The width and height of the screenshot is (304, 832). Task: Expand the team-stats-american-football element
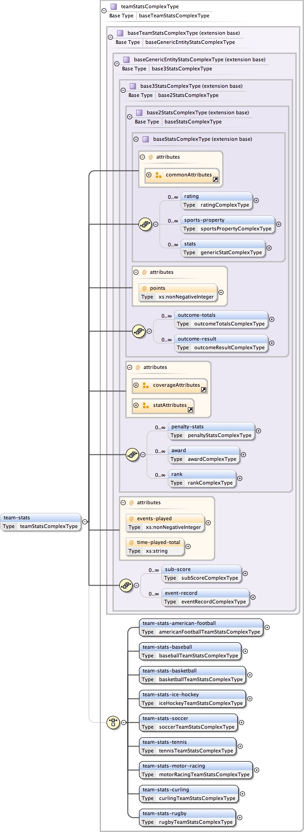267,627
